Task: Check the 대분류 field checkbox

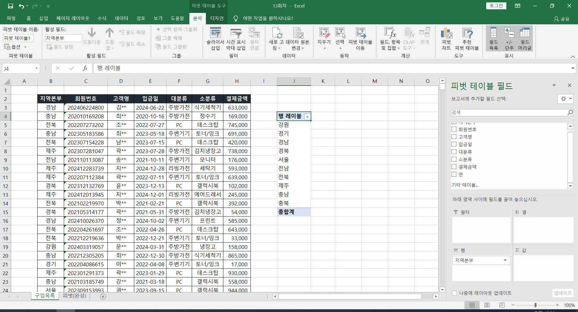Action: 454,152
